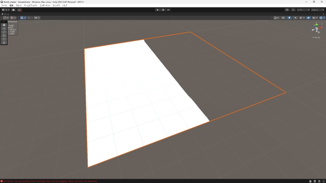Toggle scene lighting bulb

click(x=289, y=18)
